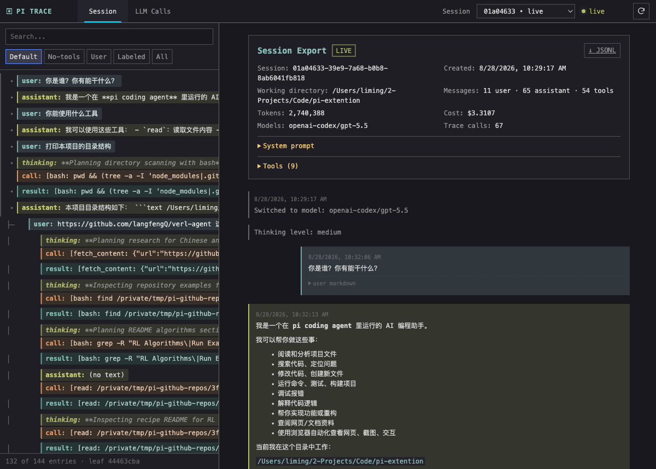Image resolution: width=656 pixels, height=469 pixels.
Task: Toggle the All filter
Action: point(162,56)
